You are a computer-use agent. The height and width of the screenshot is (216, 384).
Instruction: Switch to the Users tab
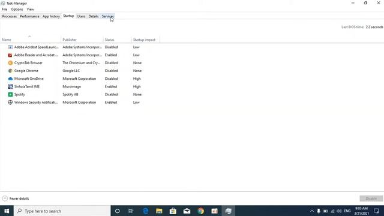coord(82,16)
